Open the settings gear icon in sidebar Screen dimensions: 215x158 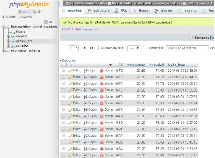(x=34, y=12)
